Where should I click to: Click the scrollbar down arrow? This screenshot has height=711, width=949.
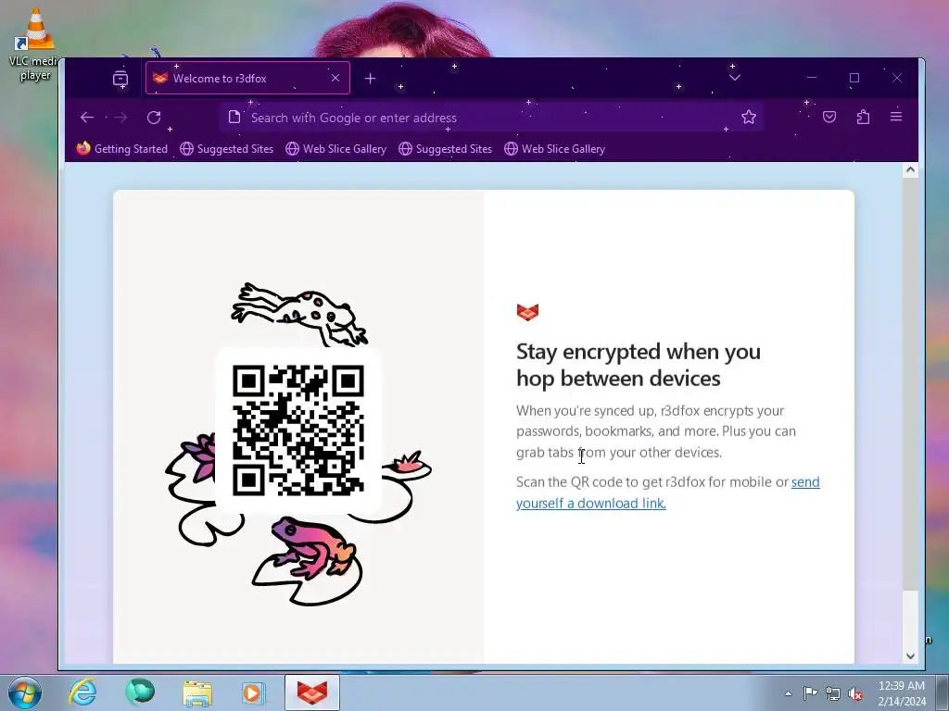pyautogui.click(x=910, y=656)
